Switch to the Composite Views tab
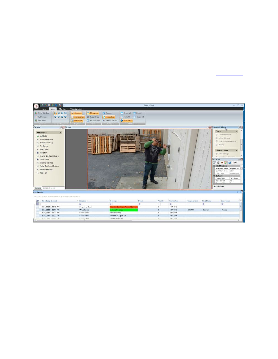The image size is (278, 359). coord(49,188)
